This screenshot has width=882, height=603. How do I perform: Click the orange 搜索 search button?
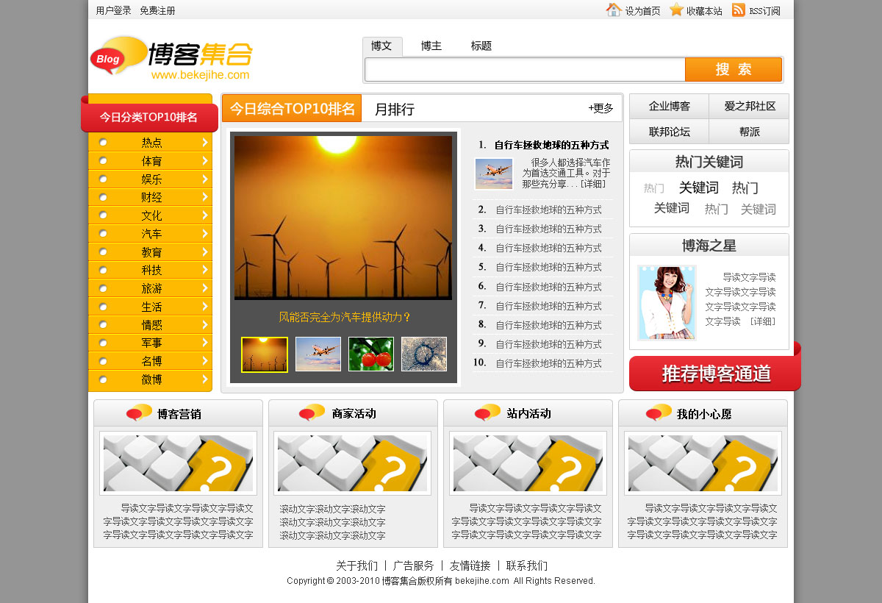coord(734,70)
